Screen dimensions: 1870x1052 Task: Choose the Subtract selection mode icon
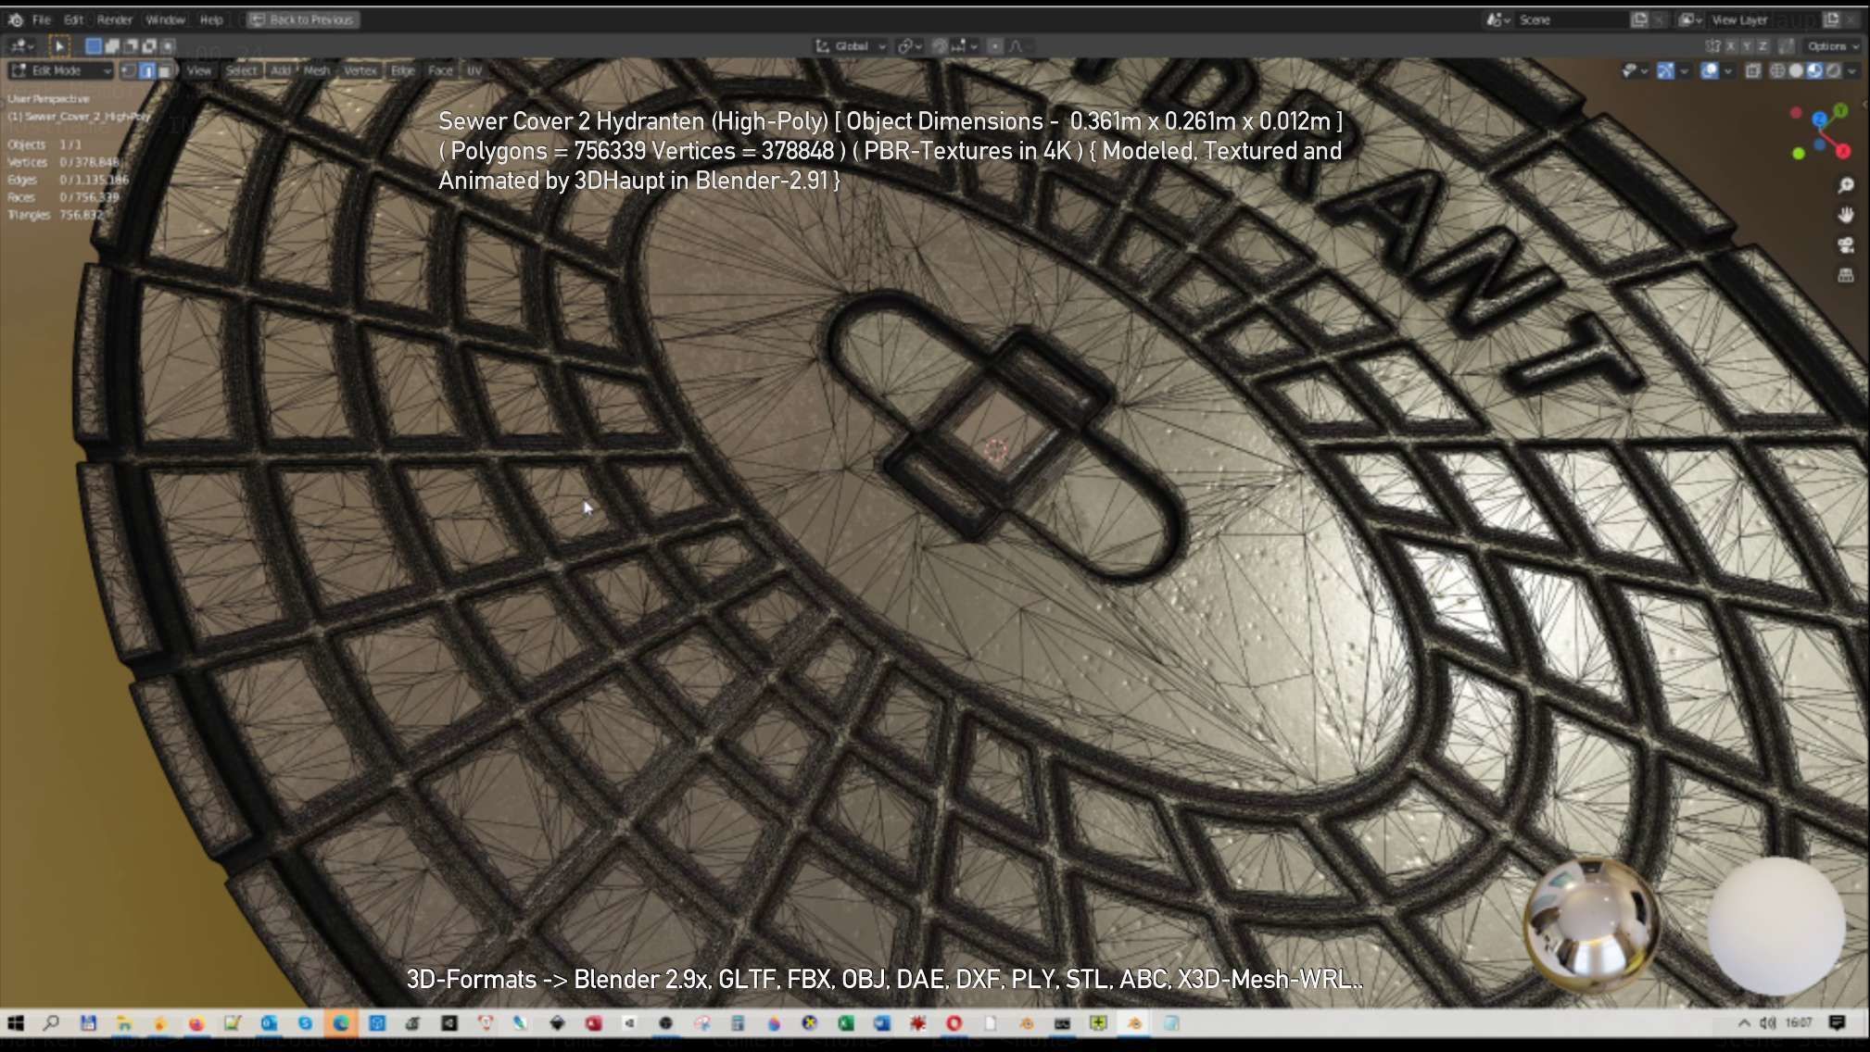tap(131, 45)
